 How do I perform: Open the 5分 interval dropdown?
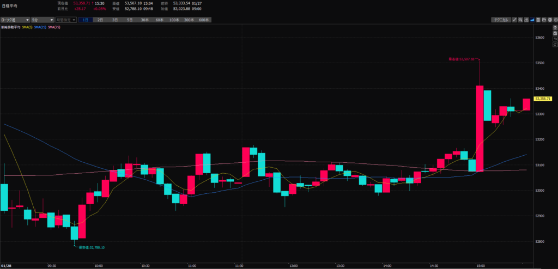pos(42,20)
